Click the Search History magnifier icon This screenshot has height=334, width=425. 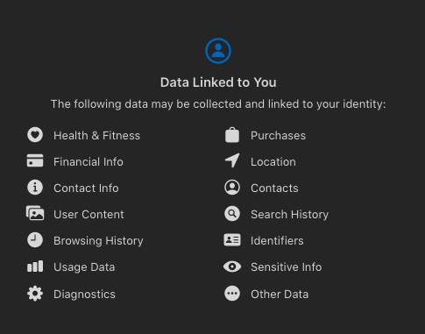232,214
